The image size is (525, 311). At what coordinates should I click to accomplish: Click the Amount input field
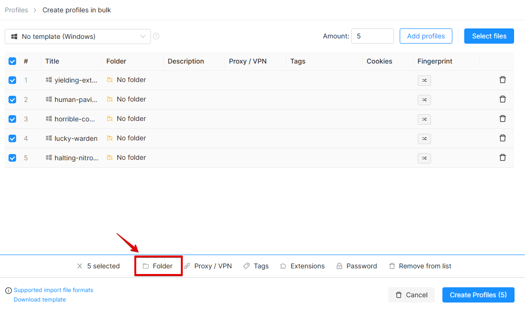click(x=372, y=36)
